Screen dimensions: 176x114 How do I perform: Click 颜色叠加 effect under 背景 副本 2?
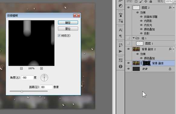coord(149,58)
